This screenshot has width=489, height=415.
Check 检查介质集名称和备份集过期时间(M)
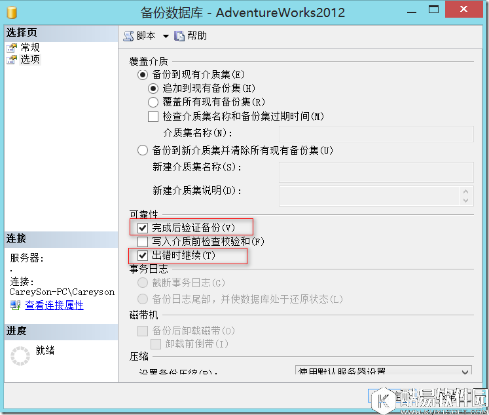tap(153, 117)
